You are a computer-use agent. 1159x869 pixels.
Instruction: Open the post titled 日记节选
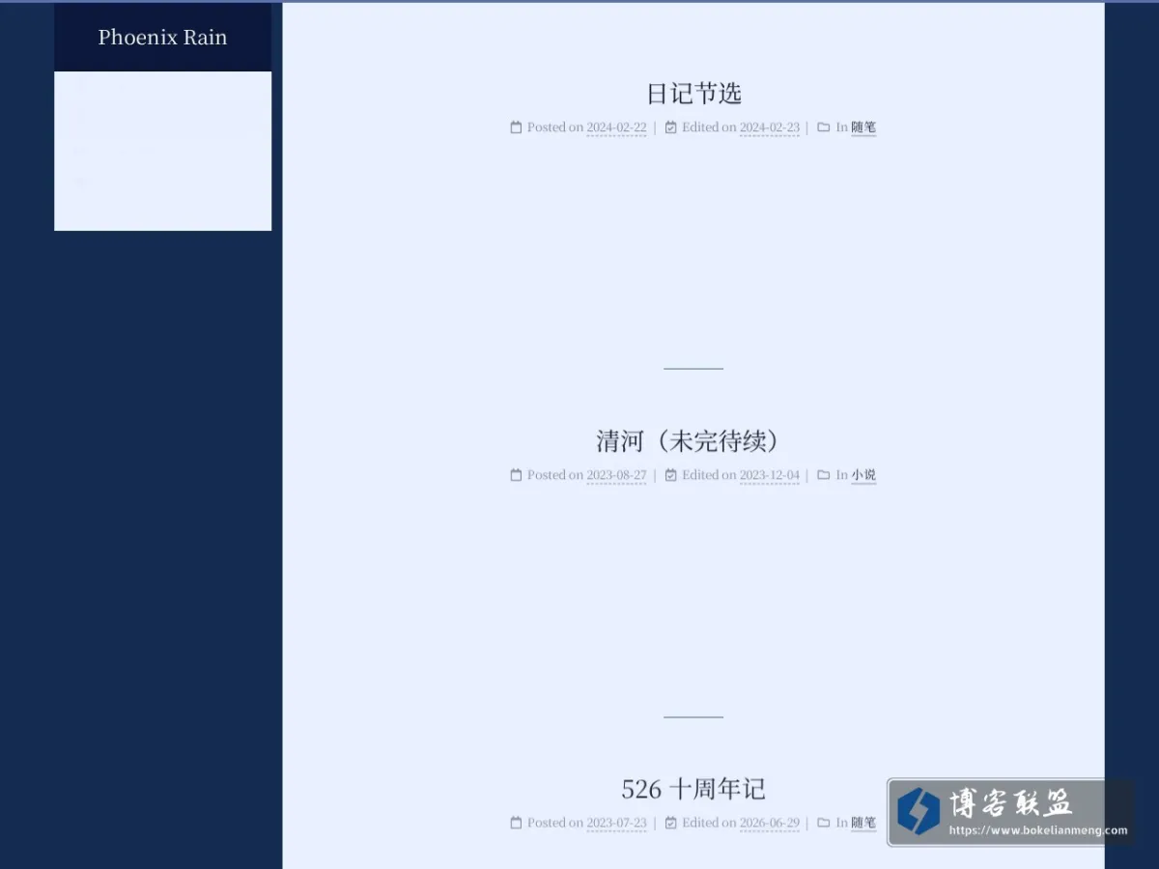click(x=693, y=94)
